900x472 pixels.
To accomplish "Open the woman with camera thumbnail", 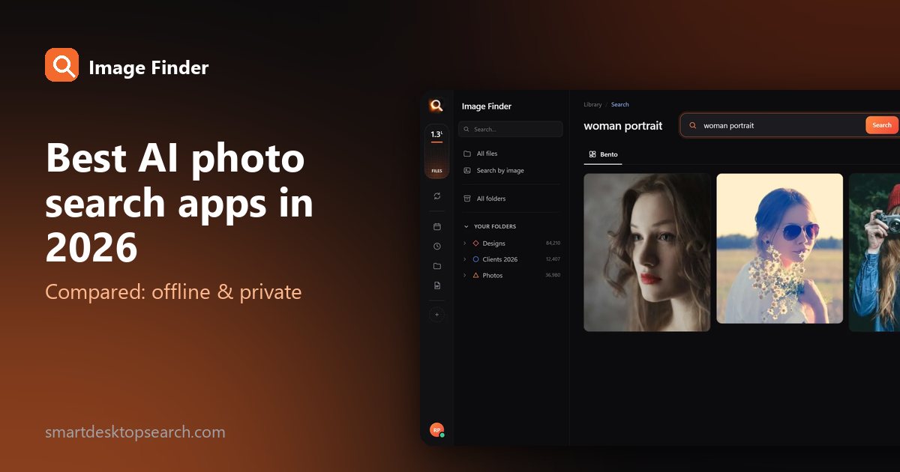I will click(874, 252).
